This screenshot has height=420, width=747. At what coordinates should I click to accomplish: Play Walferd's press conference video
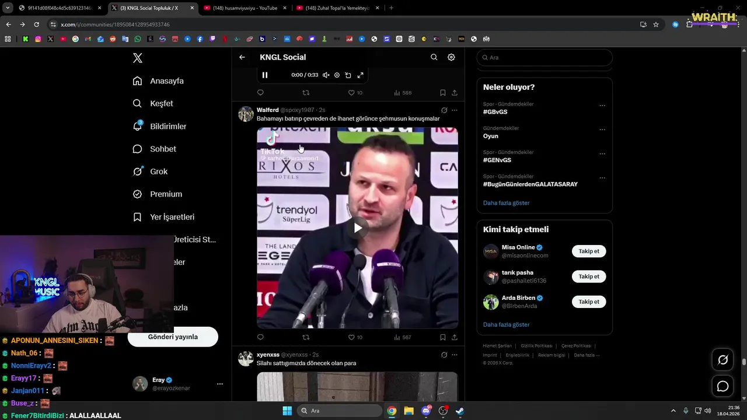pyautogui.click(x=358, y=228)
